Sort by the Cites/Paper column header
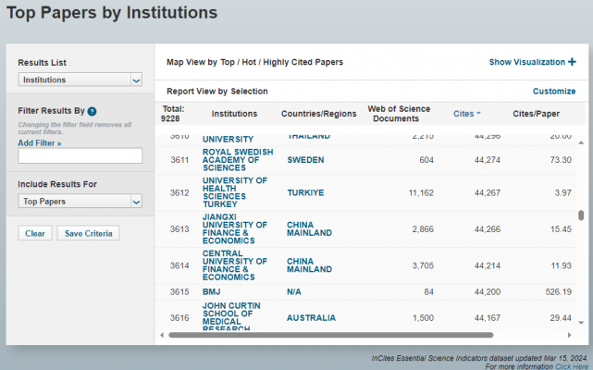Image resolution: width=593 pixels, height=370 pixels. pyautogui.click(x=535, y=114)
